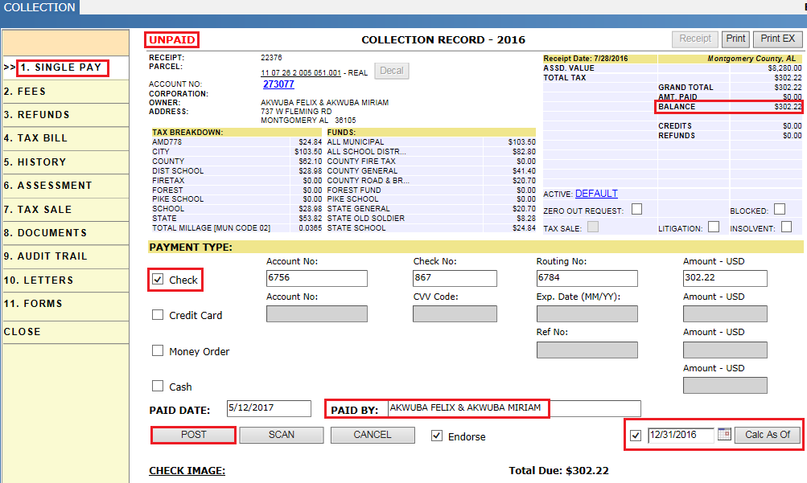
Task: Navigate to Tax Sale
Action: tap(66, 210)
